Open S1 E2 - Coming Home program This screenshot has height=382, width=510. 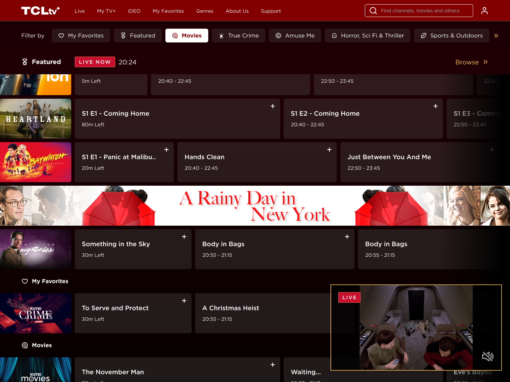coord(363,118)
